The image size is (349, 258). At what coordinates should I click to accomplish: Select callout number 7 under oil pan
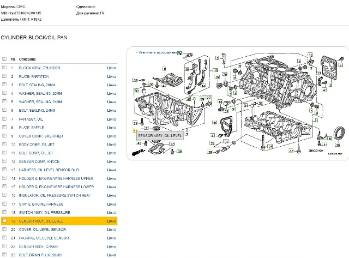(x=186, y=134)
